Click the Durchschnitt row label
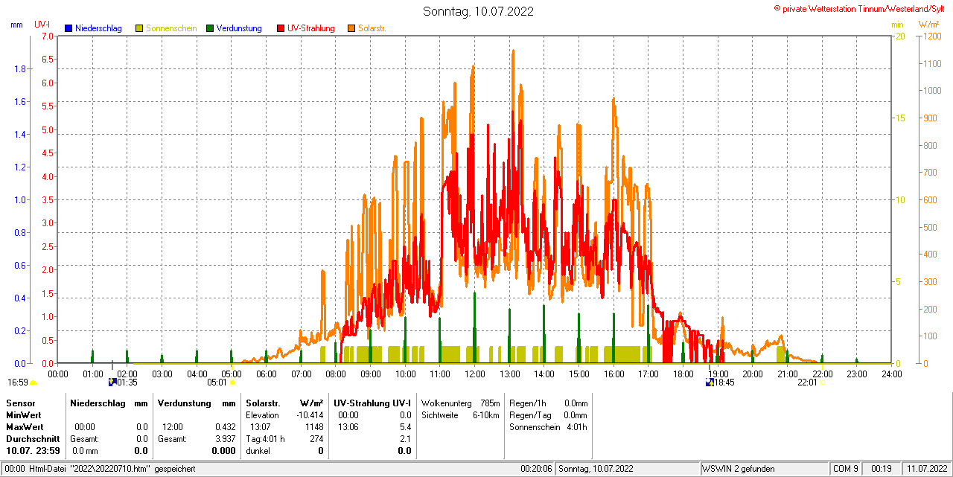 [33, 439]
